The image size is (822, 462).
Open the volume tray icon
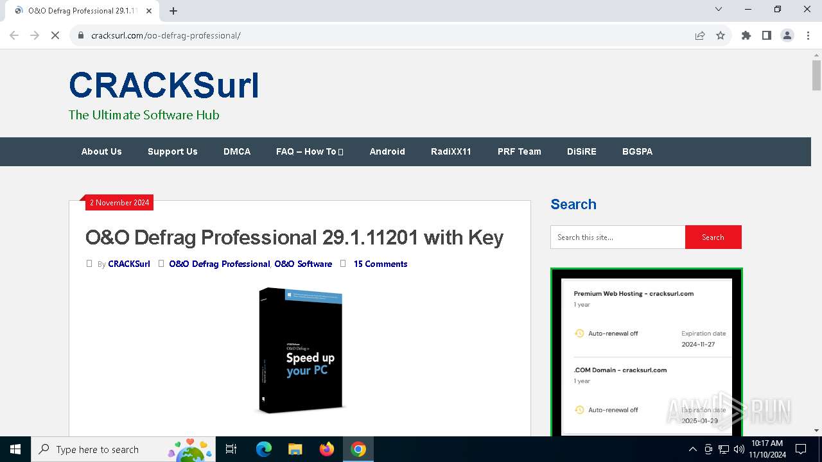[739, 449]
